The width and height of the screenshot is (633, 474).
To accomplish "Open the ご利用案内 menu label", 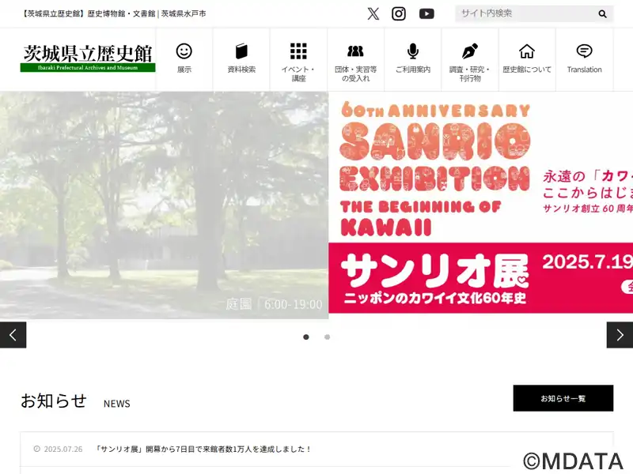I will [x=412, y=70].
